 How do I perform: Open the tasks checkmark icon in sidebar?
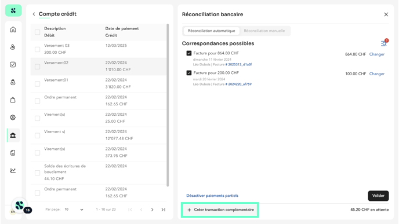[13, 64]
